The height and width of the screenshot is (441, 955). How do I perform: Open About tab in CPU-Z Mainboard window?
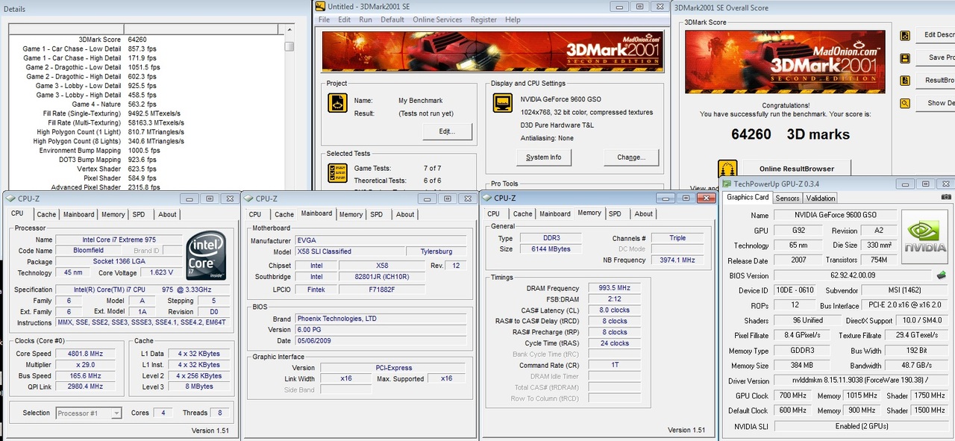click(405, 214)
